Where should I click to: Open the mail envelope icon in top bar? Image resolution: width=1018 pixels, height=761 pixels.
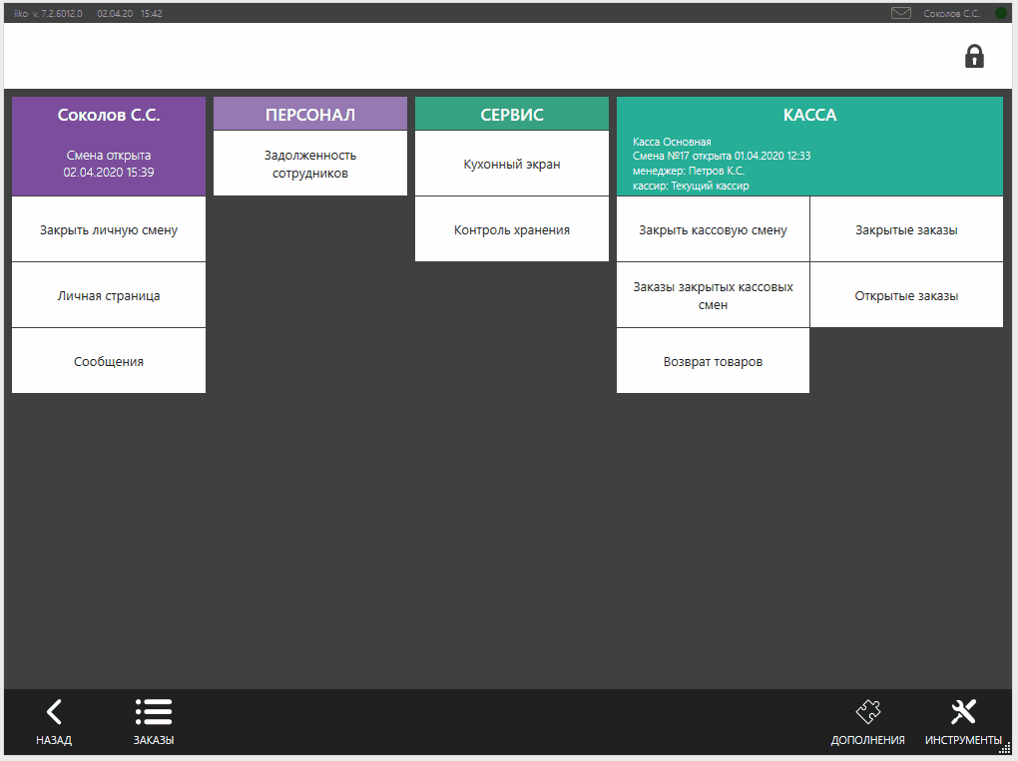(900, 13)
